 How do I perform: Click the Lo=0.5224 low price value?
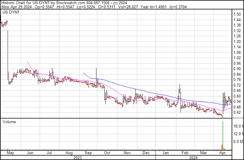[86, 7]
